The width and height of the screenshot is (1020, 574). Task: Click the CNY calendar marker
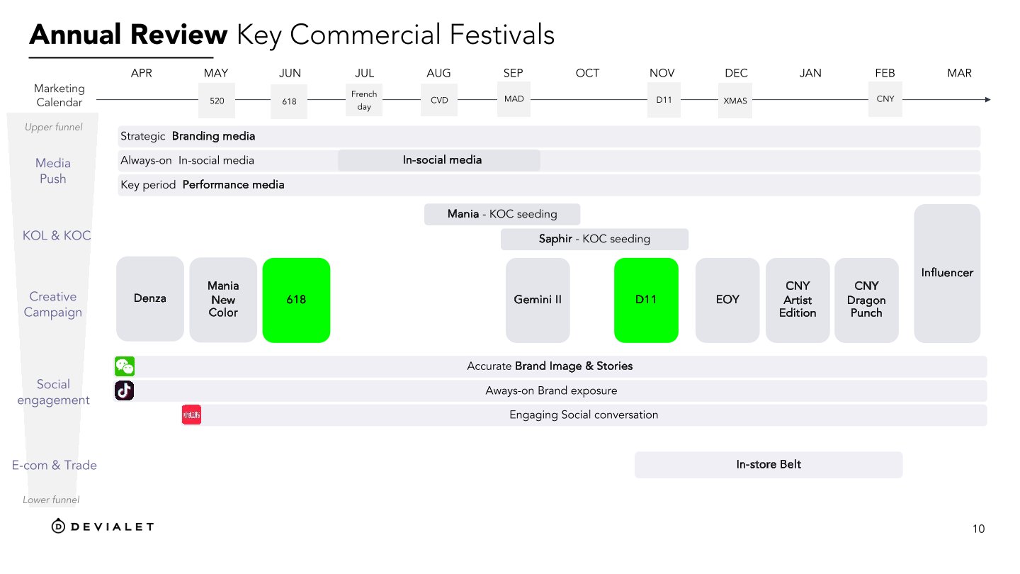[x=885, y=99]
